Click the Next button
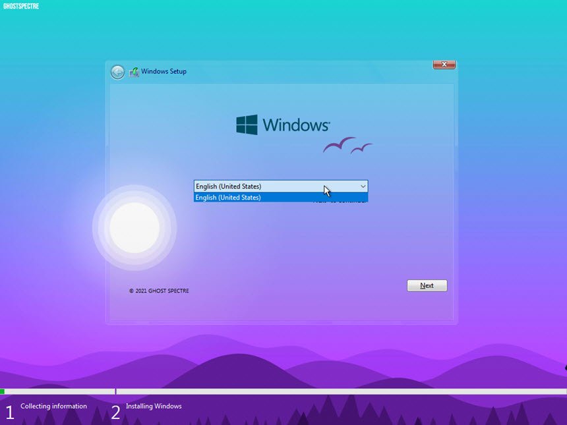 point(427,285)
